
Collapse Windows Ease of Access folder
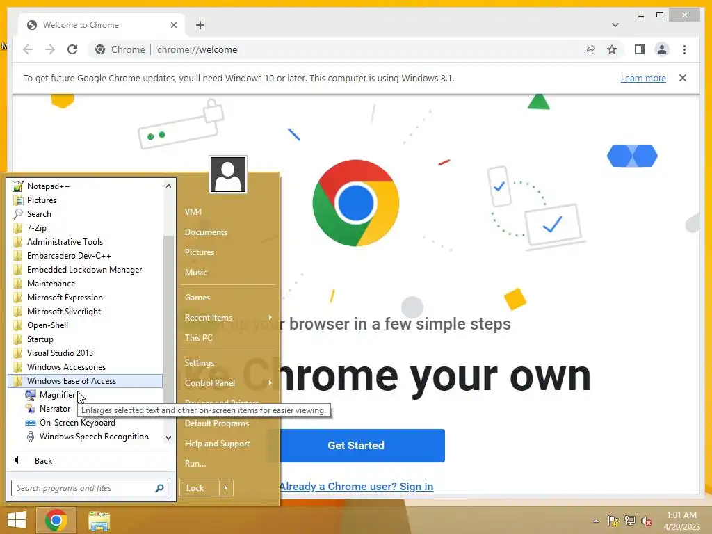(86, 381)
